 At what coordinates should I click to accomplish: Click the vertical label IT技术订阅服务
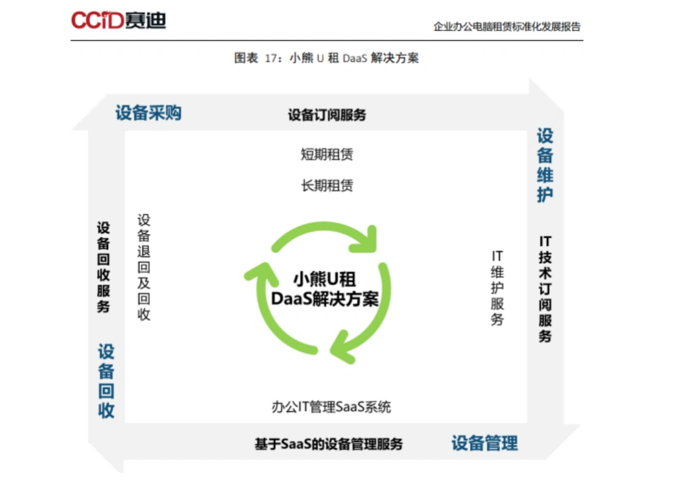pyautogui.click(x=545, y=289)
